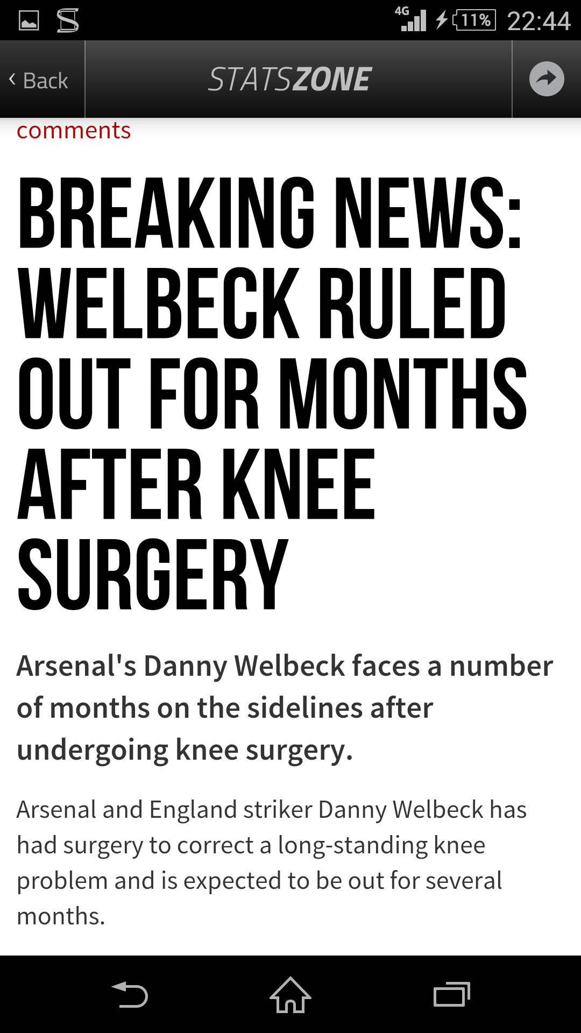Image resolution: width=581 pixels, height=1033 pixels.
Task: Tap the Android home icon
Action: point(290,994)
